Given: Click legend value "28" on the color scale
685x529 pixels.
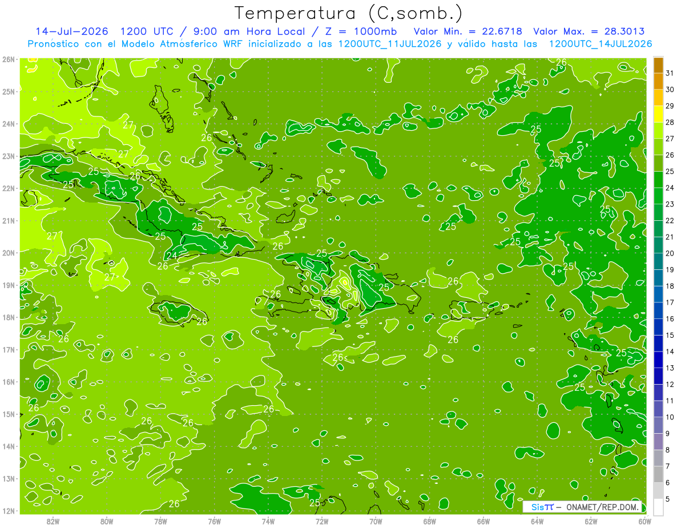Looking at the screenshot, I should pyautogui.click(x=670, y=122).
